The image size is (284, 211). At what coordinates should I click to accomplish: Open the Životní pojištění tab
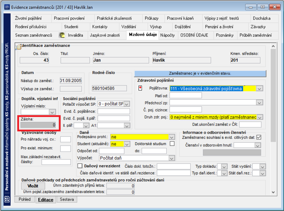(x=28, y=18)
